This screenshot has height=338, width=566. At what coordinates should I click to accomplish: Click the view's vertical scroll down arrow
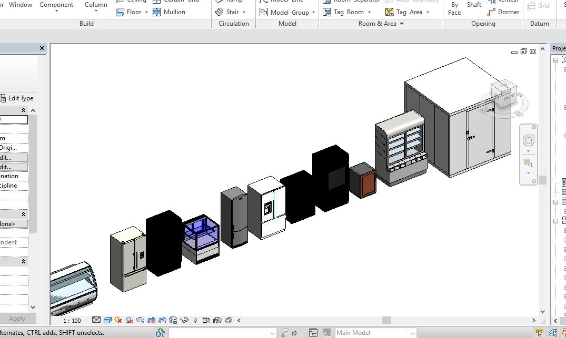(542, 311)
